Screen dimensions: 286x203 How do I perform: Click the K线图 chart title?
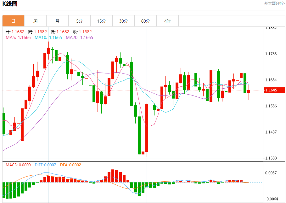tap(10, 4)
